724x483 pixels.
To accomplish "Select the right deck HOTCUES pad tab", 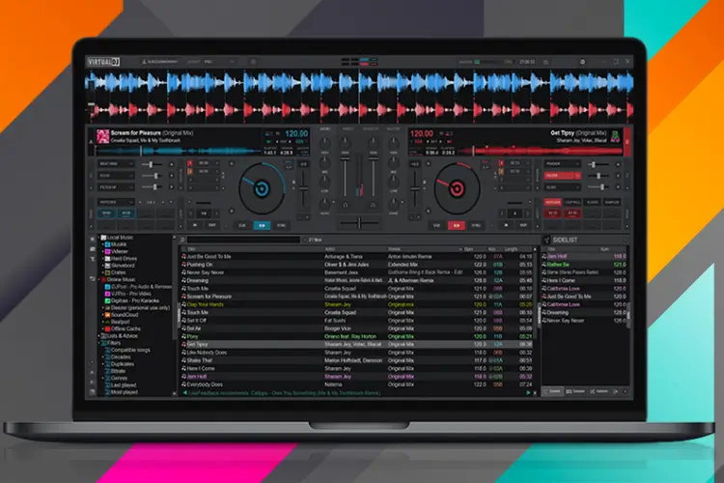I will point(553,203).
